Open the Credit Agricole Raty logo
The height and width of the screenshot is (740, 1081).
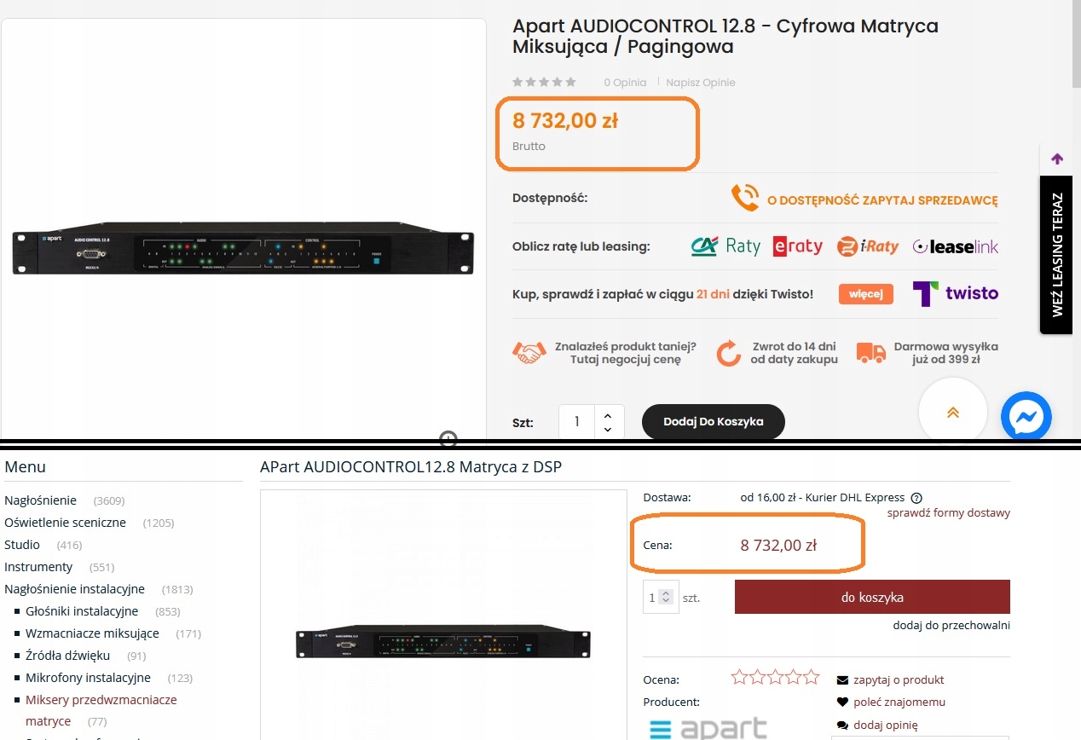pyautogui.click(x=725, y=246)
